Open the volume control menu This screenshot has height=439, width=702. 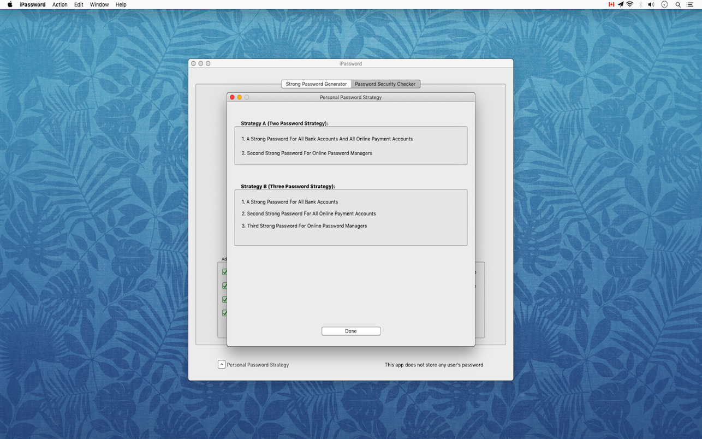pyautogui.click(x=651, y=4)
